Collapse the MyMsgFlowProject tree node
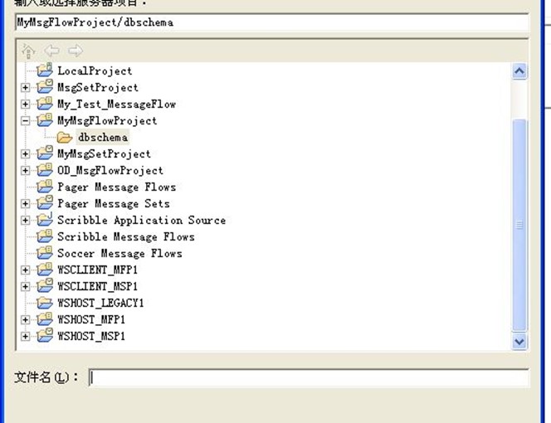This screenshot has height=423, width=551. click(x=26, y=121)
